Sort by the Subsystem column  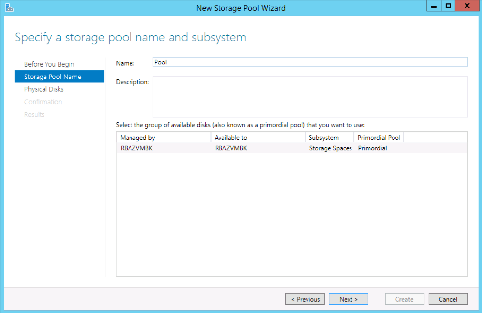(x=321, y=137)
